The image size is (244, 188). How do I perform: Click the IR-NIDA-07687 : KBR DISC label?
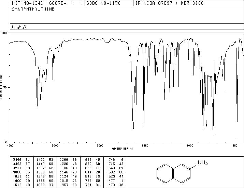(x=169, y=3)
